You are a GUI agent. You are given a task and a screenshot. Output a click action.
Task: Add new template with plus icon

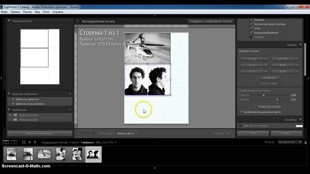pyautogui.click(x=70, y=94)
